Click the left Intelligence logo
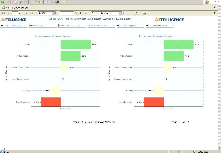The image size is (221, 153). (14, 20)
